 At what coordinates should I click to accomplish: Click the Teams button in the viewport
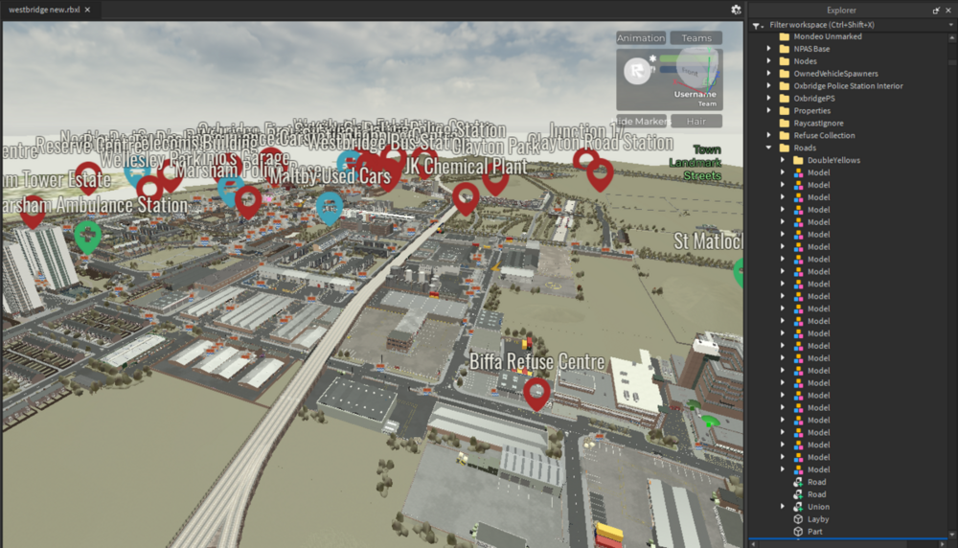(696, 38)
